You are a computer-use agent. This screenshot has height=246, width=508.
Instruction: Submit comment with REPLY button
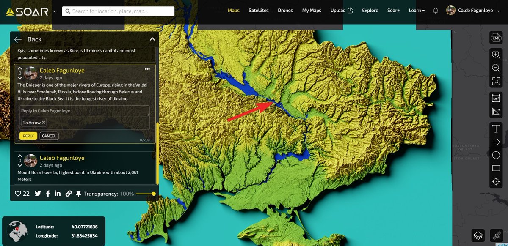[x=28, y=136]
